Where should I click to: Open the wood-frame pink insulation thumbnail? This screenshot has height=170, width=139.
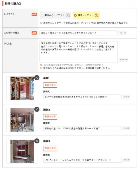pyautogui.click(x=22, y=88)
